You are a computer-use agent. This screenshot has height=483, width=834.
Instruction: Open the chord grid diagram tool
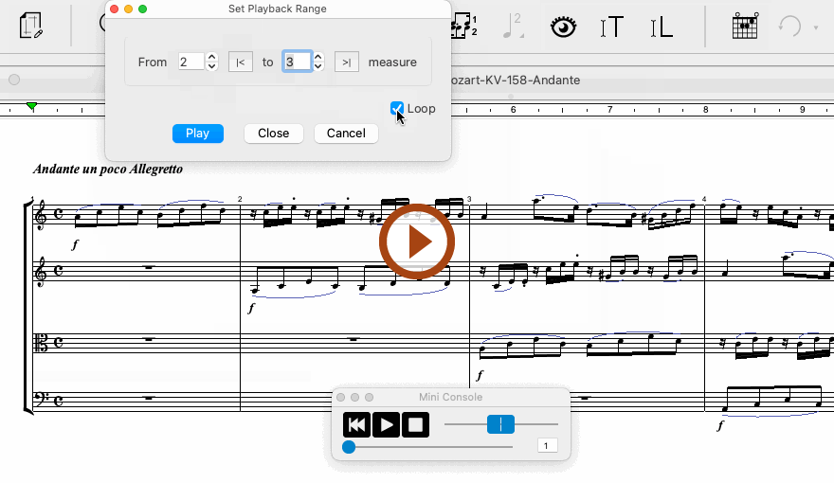coord(745,26)
